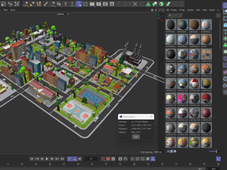Open the Create menu in material manager
The height and width of the screenshot is (170, 227).
(174, 10)
